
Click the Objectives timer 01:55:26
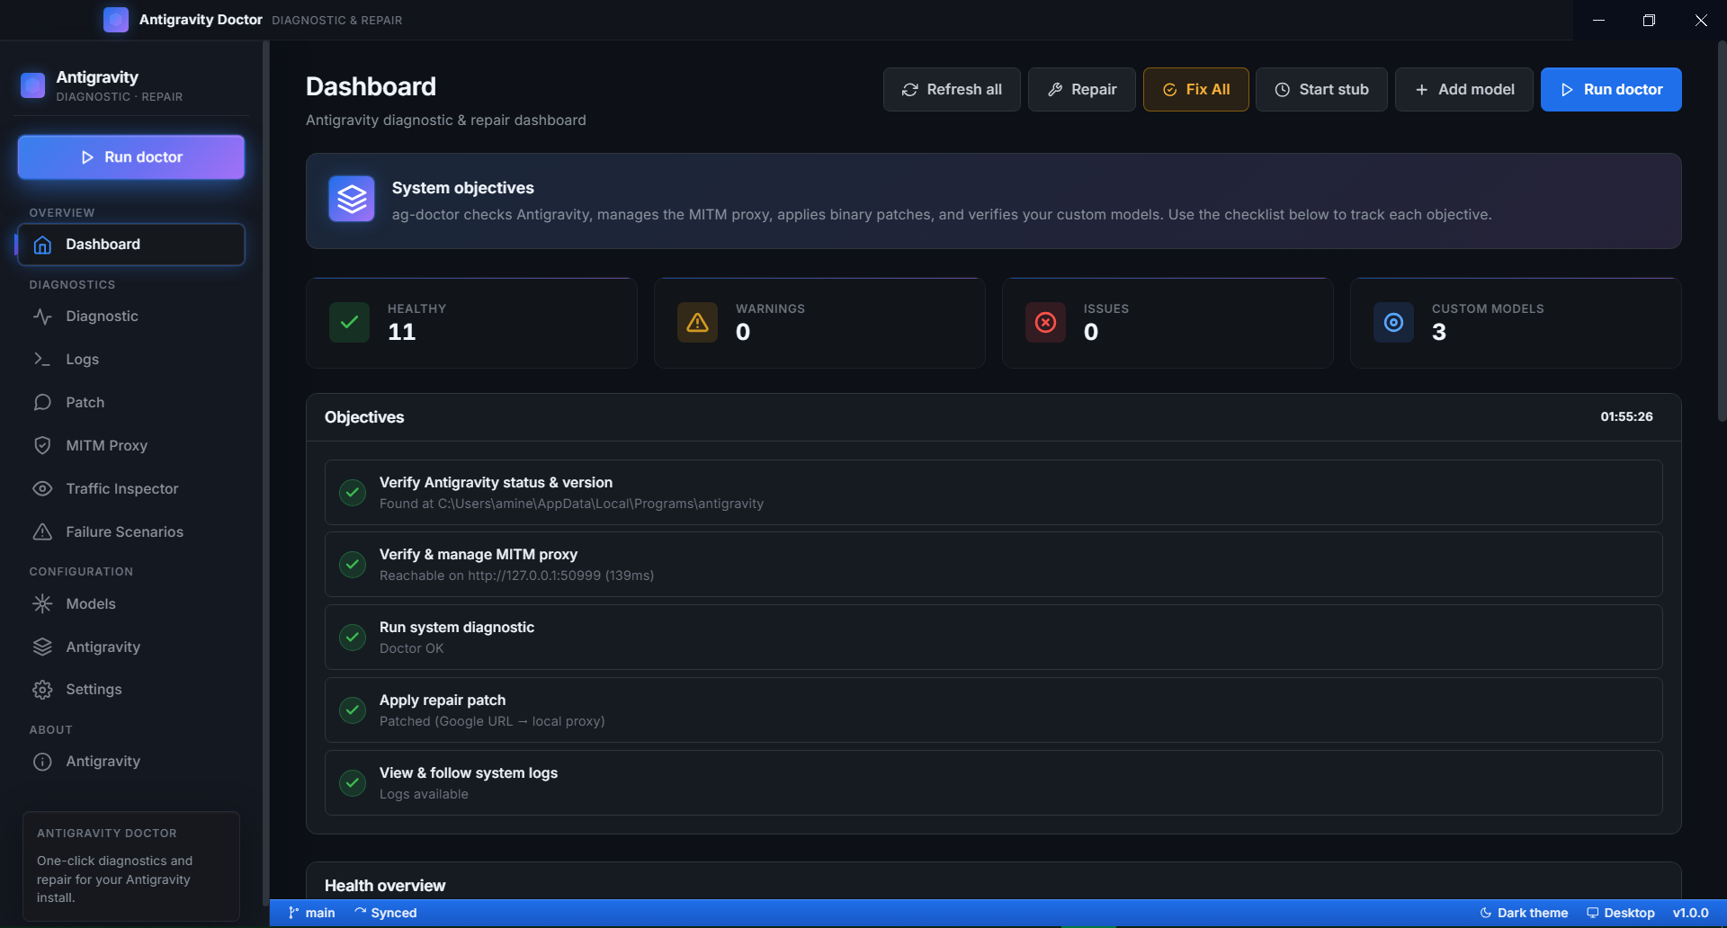pos(1626,417)
